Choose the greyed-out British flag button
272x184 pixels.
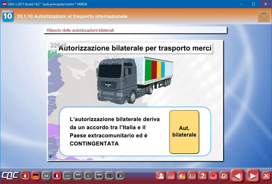[x=46, y=176]
